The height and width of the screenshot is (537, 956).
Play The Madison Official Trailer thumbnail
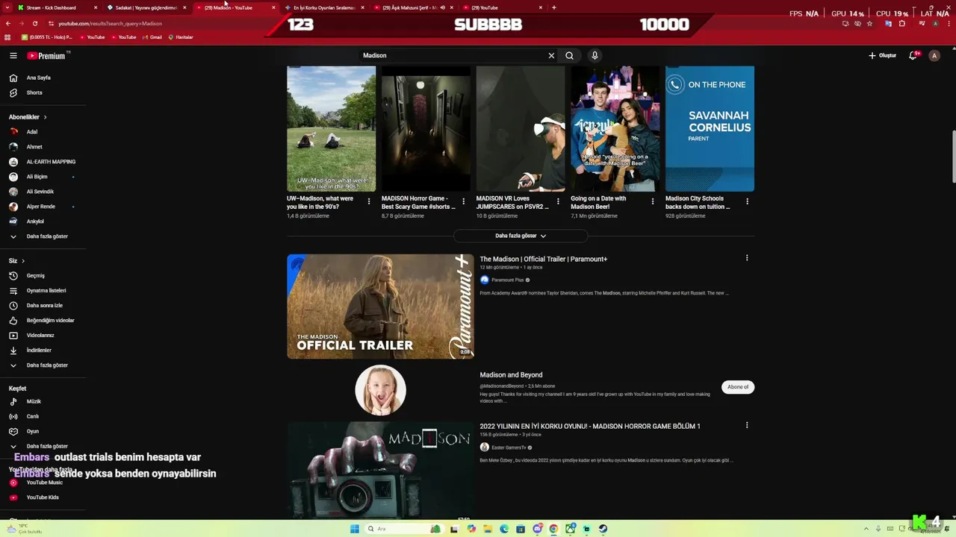[x=380, y=307]
